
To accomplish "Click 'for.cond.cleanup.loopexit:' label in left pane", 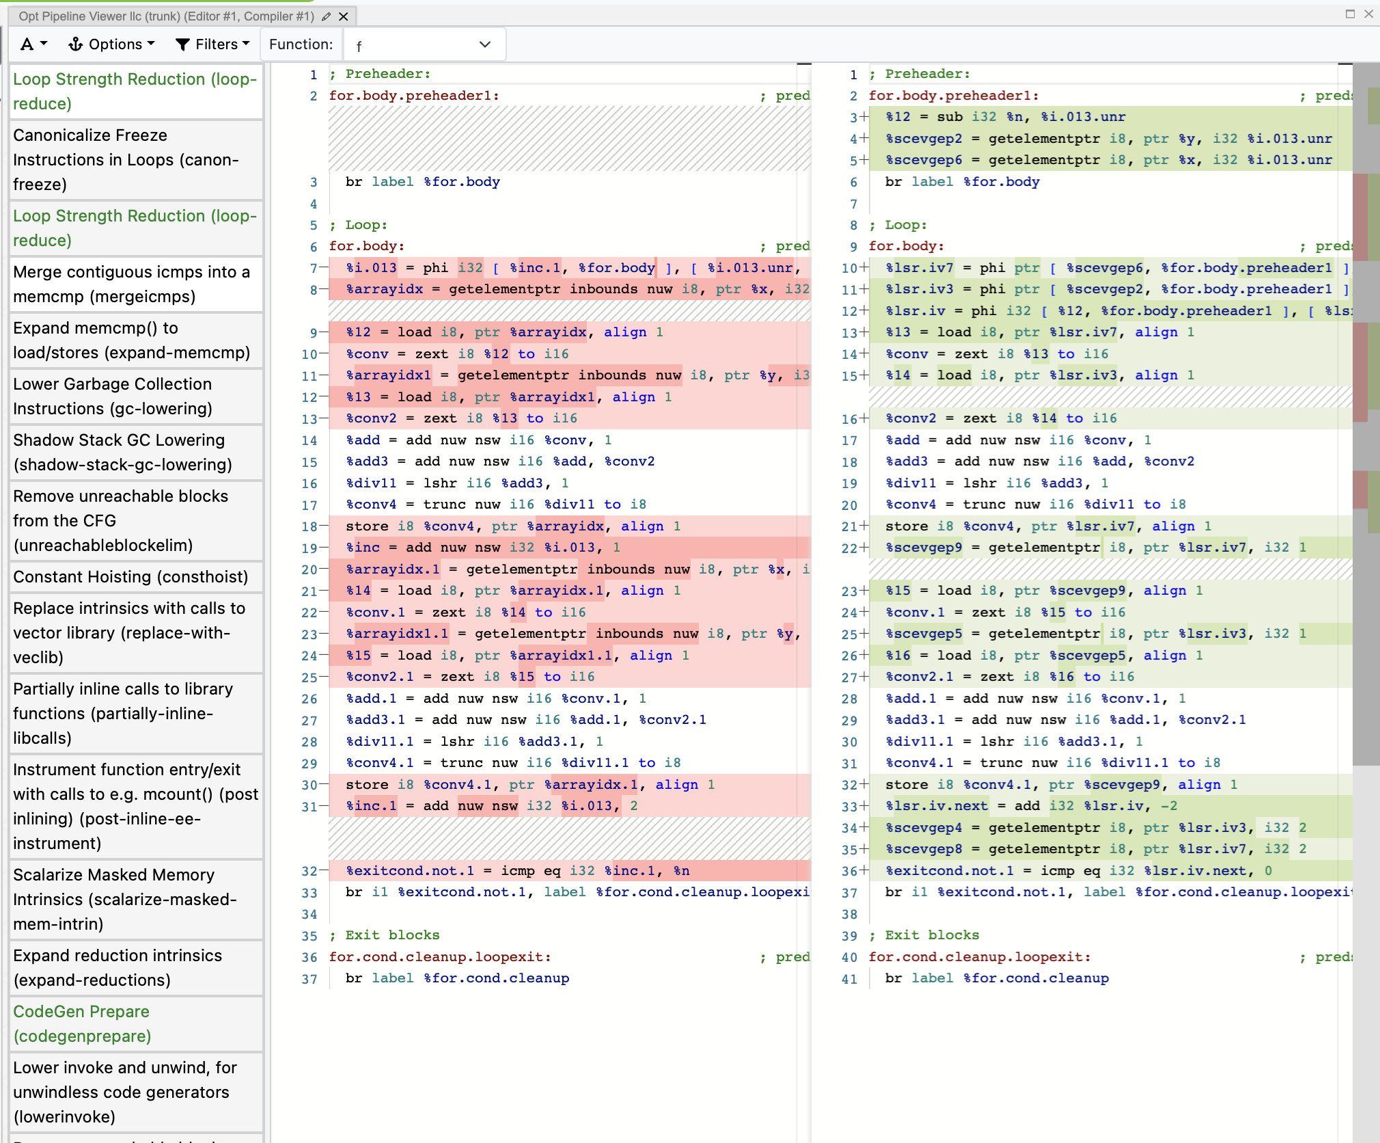I will point(440,957).
